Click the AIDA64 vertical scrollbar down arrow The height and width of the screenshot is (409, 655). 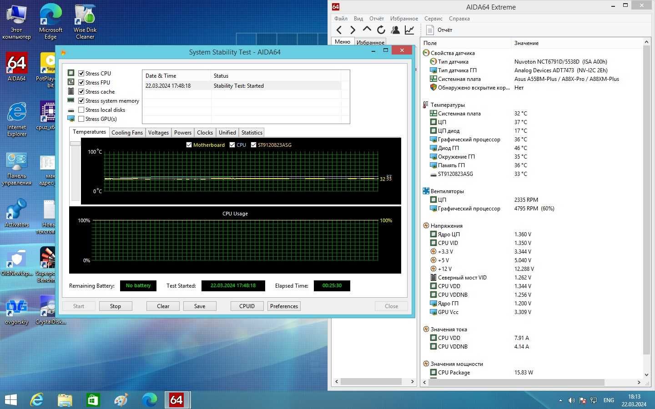[646, 375]
